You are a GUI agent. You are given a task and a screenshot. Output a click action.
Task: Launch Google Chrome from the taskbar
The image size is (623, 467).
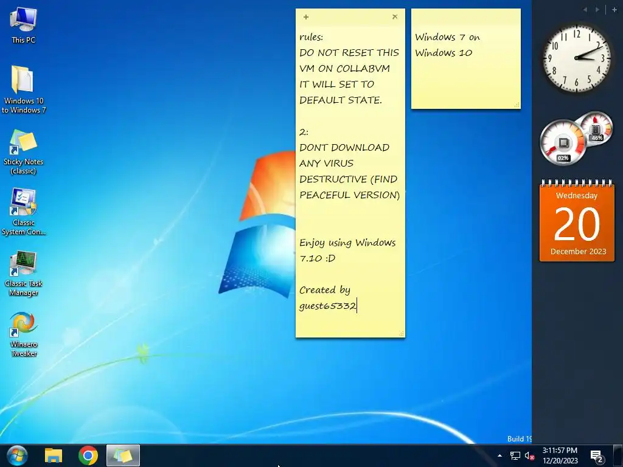click(x=88, y=455)
